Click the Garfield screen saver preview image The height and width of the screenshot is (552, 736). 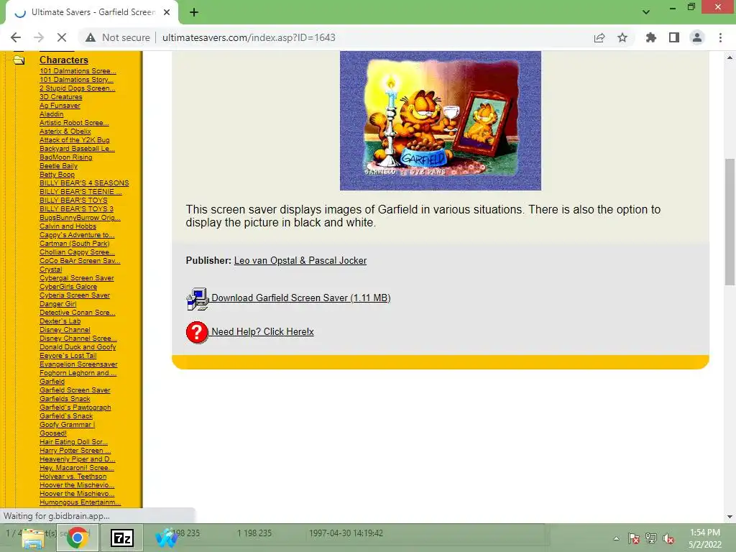tap(441, 121)
